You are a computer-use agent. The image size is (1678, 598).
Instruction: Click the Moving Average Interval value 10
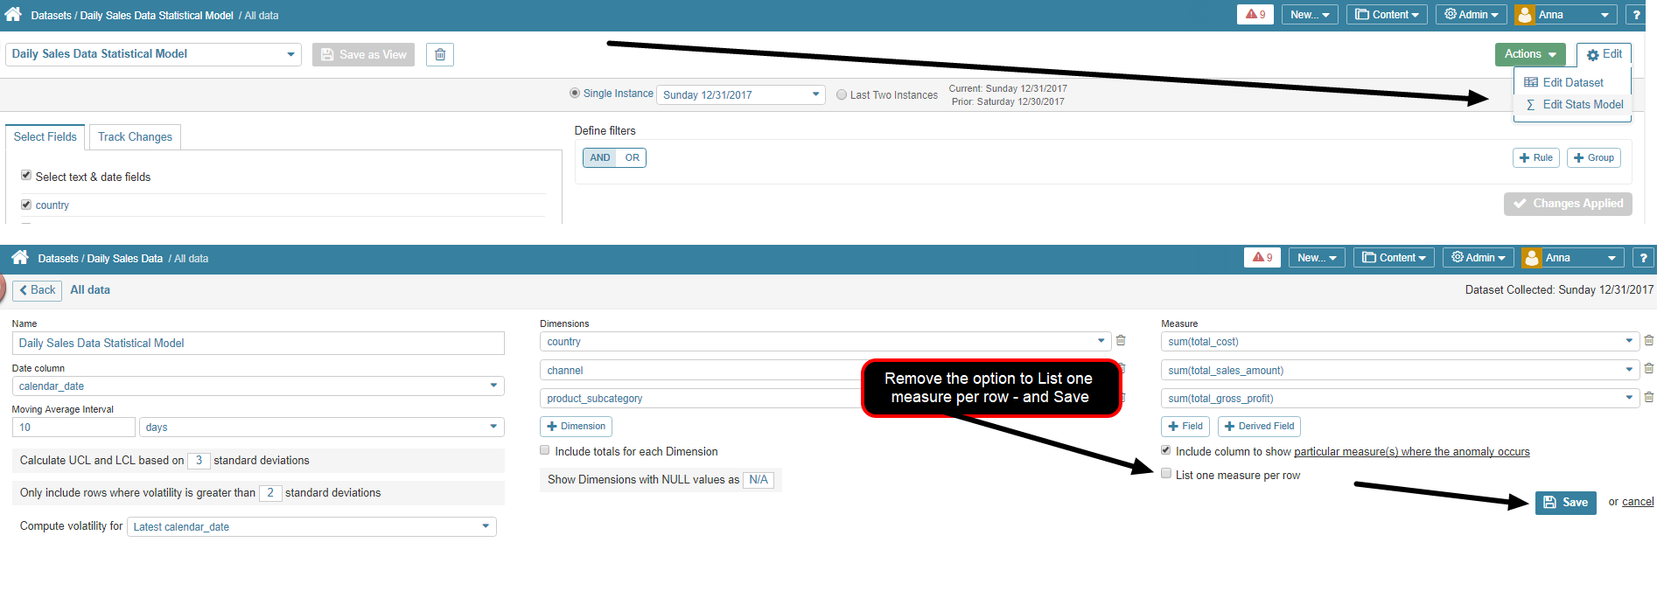(73, 427)
